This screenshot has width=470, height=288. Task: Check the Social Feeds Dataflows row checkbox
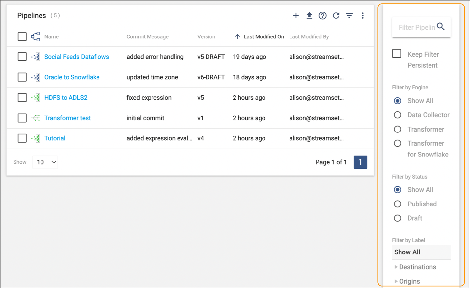coord(22,57)
